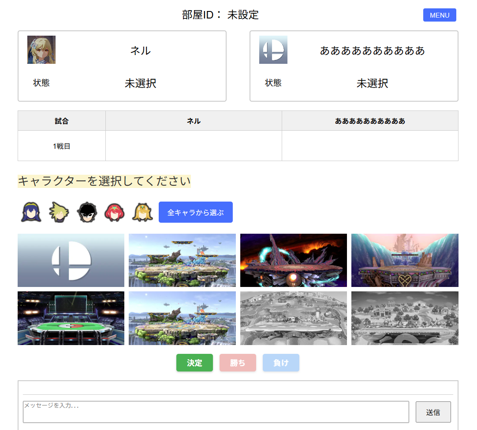The width and height of the screenshot is (477, 430).
Task: Select the Mythra character icon
Action: tap(142, 212)
